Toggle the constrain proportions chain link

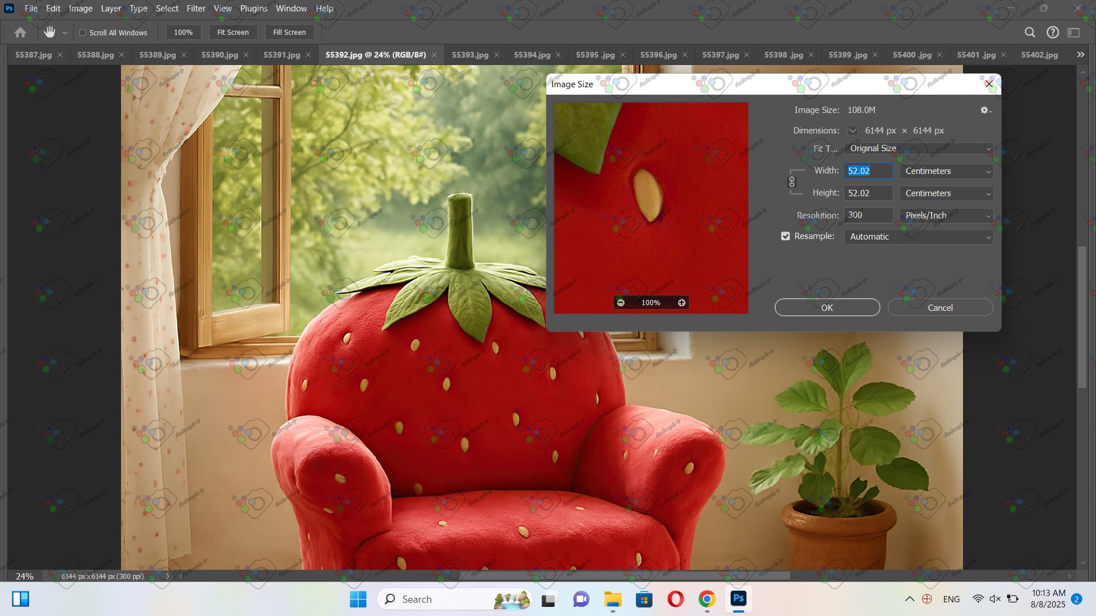pos(792,182)
